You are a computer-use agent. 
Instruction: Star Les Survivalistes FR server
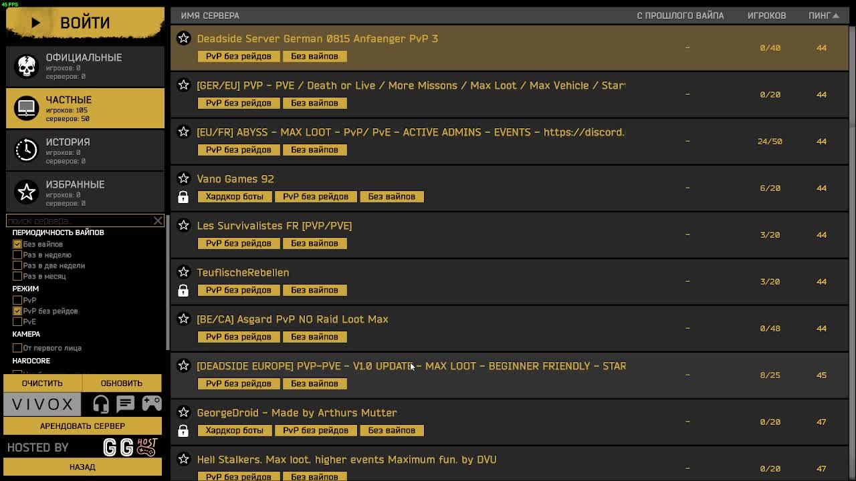tap(183, 225)
